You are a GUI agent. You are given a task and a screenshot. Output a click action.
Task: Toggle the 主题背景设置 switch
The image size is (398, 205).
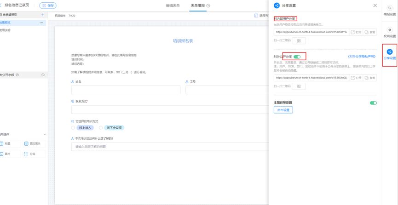pos(373,103)
